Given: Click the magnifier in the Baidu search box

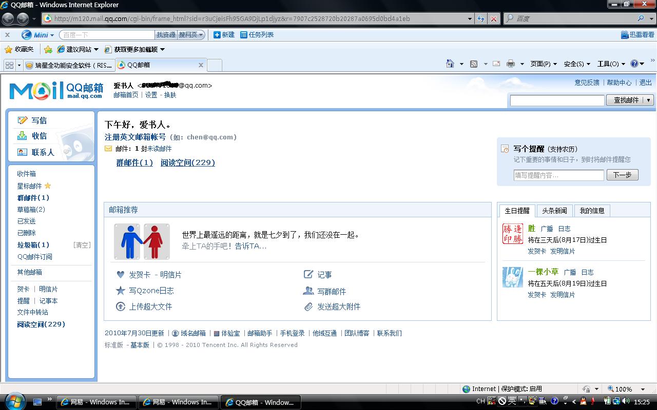Looking at the screenshot, I should point(641,18).
